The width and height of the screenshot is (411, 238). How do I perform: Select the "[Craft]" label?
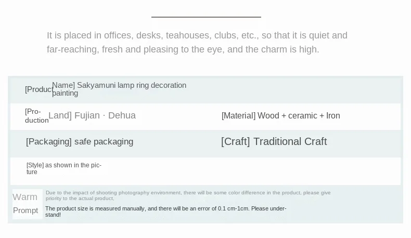[x=235, y=141]
